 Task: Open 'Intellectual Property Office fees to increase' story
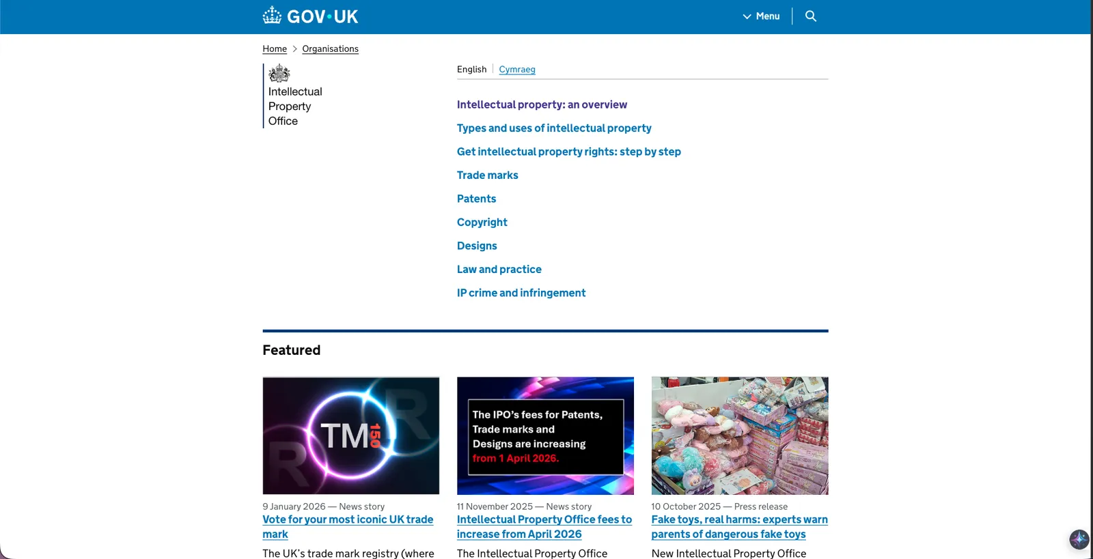click(544, 527)
